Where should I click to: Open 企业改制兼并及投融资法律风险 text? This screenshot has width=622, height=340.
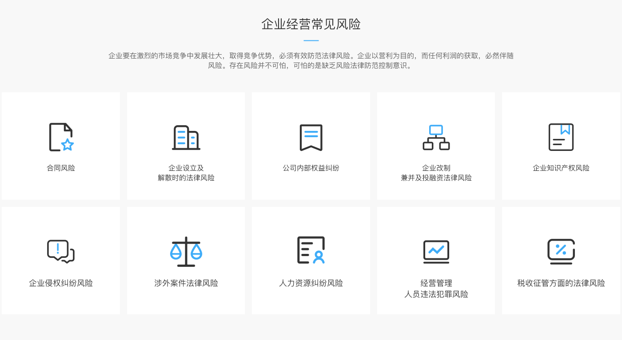(436, 173)
